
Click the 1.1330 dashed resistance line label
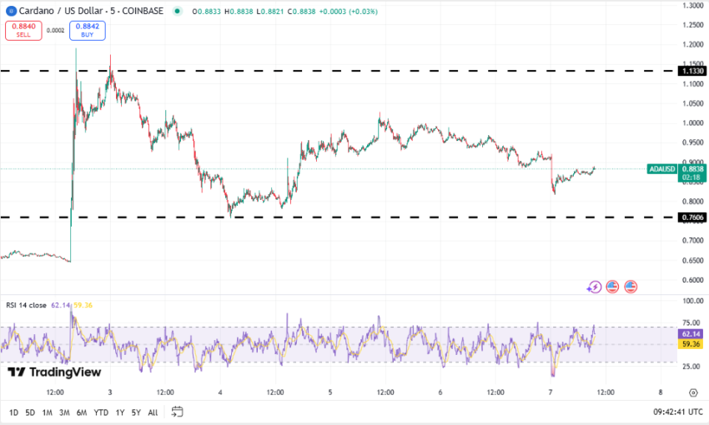click(x=693, y=72)
